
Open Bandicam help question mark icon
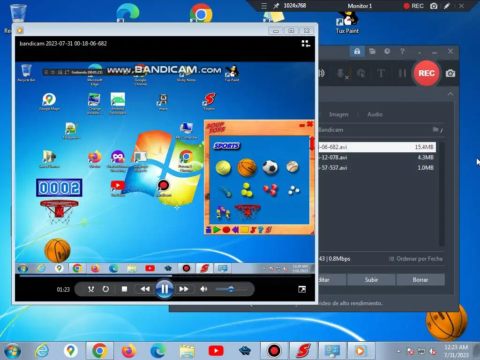402,51
